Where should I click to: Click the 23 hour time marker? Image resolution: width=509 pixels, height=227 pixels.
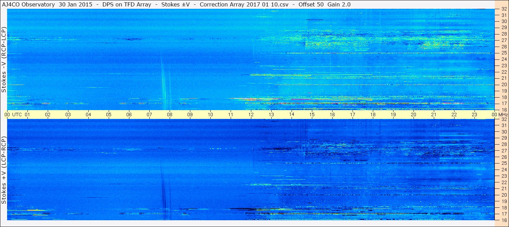tap(474, 115)
